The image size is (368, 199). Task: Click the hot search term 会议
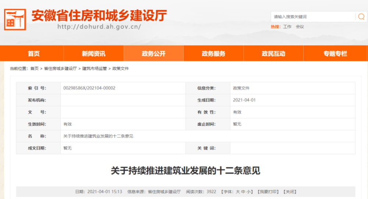click(300, 27)
